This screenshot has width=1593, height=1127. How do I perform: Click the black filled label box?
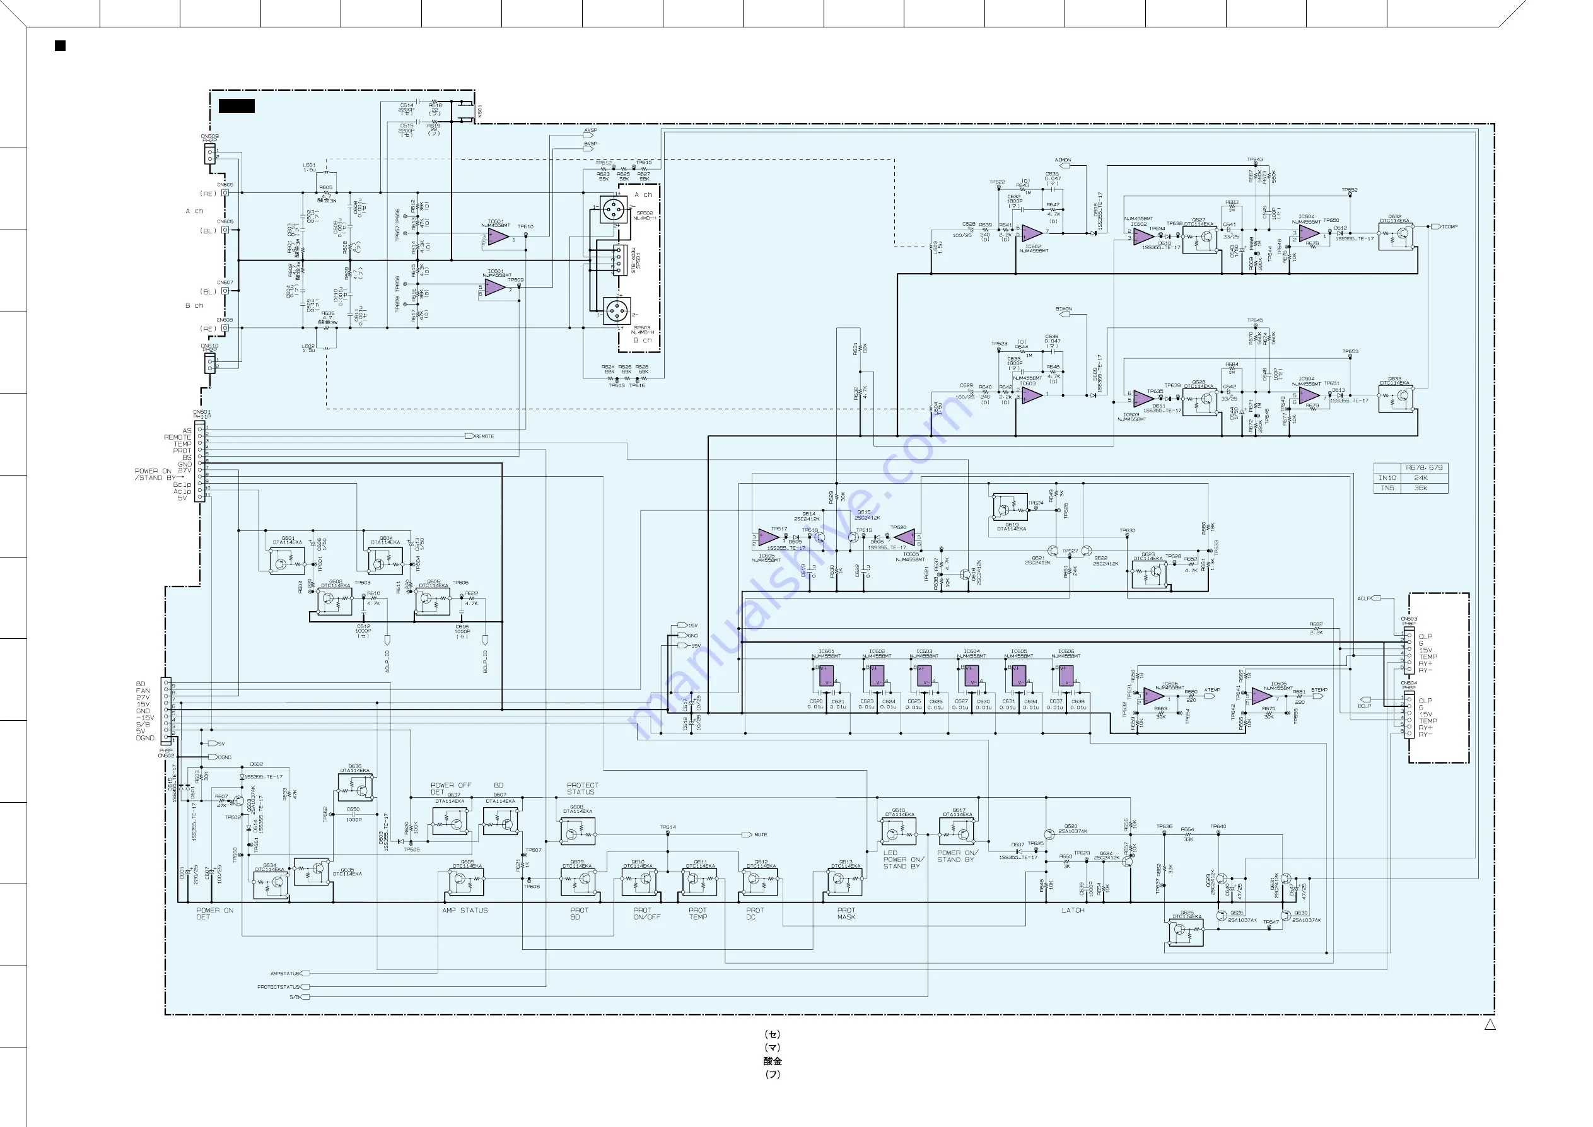236,106
